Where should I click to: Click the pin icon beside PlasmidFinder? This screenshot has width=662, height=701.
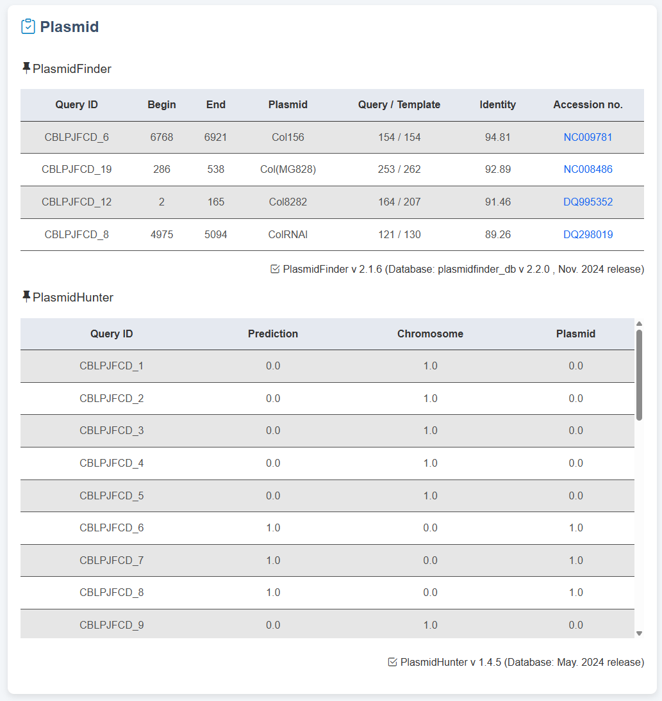click(26, 68)
